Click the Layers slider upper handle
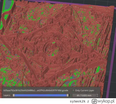The height and width of the screenshot is (104, 116). pos(68,95)
